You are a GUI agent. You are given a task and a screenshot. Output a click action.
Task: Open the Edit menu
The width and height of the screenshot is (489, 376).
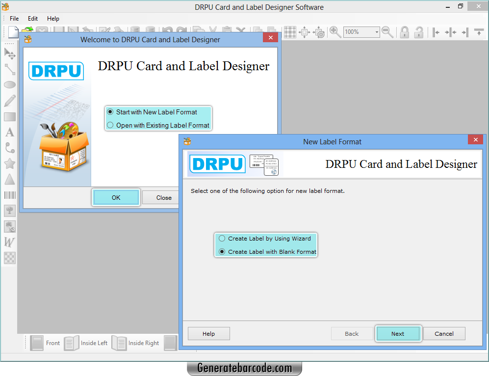pos(33,19)
